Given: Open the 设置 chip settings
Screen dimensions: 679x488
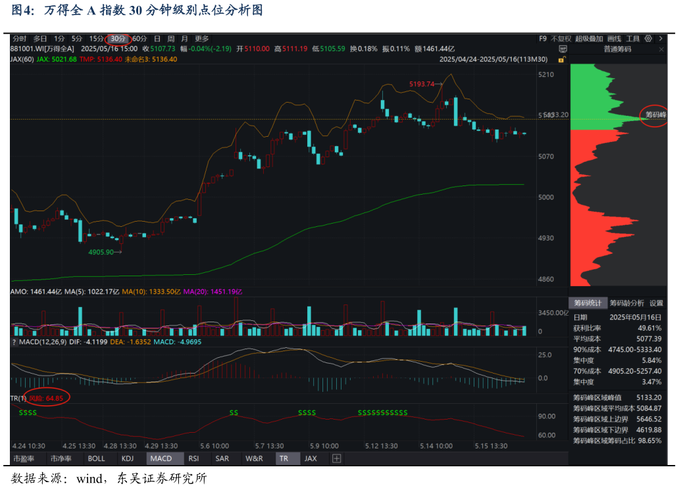Looking at the screenshot, I should (x=656, y=303).
